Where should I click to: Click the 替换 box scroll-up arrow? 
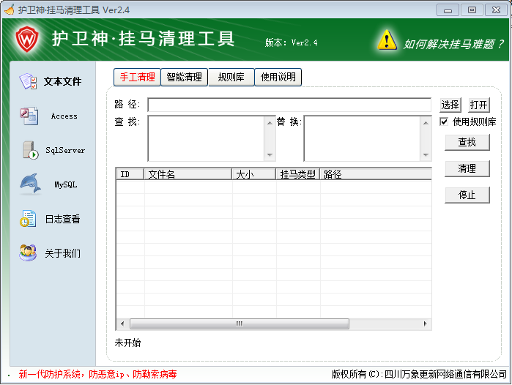point(426,123)
